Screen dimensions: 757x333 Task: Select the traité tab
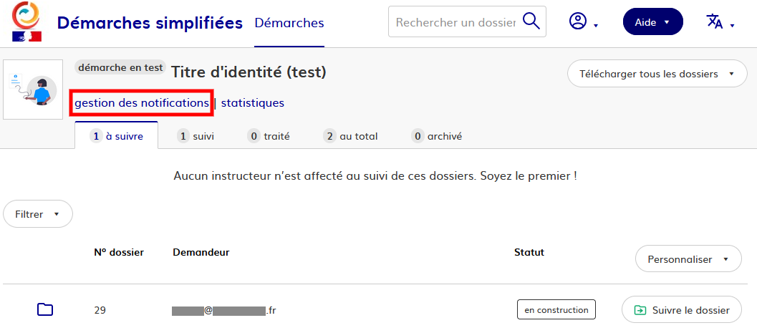[268, 136]
